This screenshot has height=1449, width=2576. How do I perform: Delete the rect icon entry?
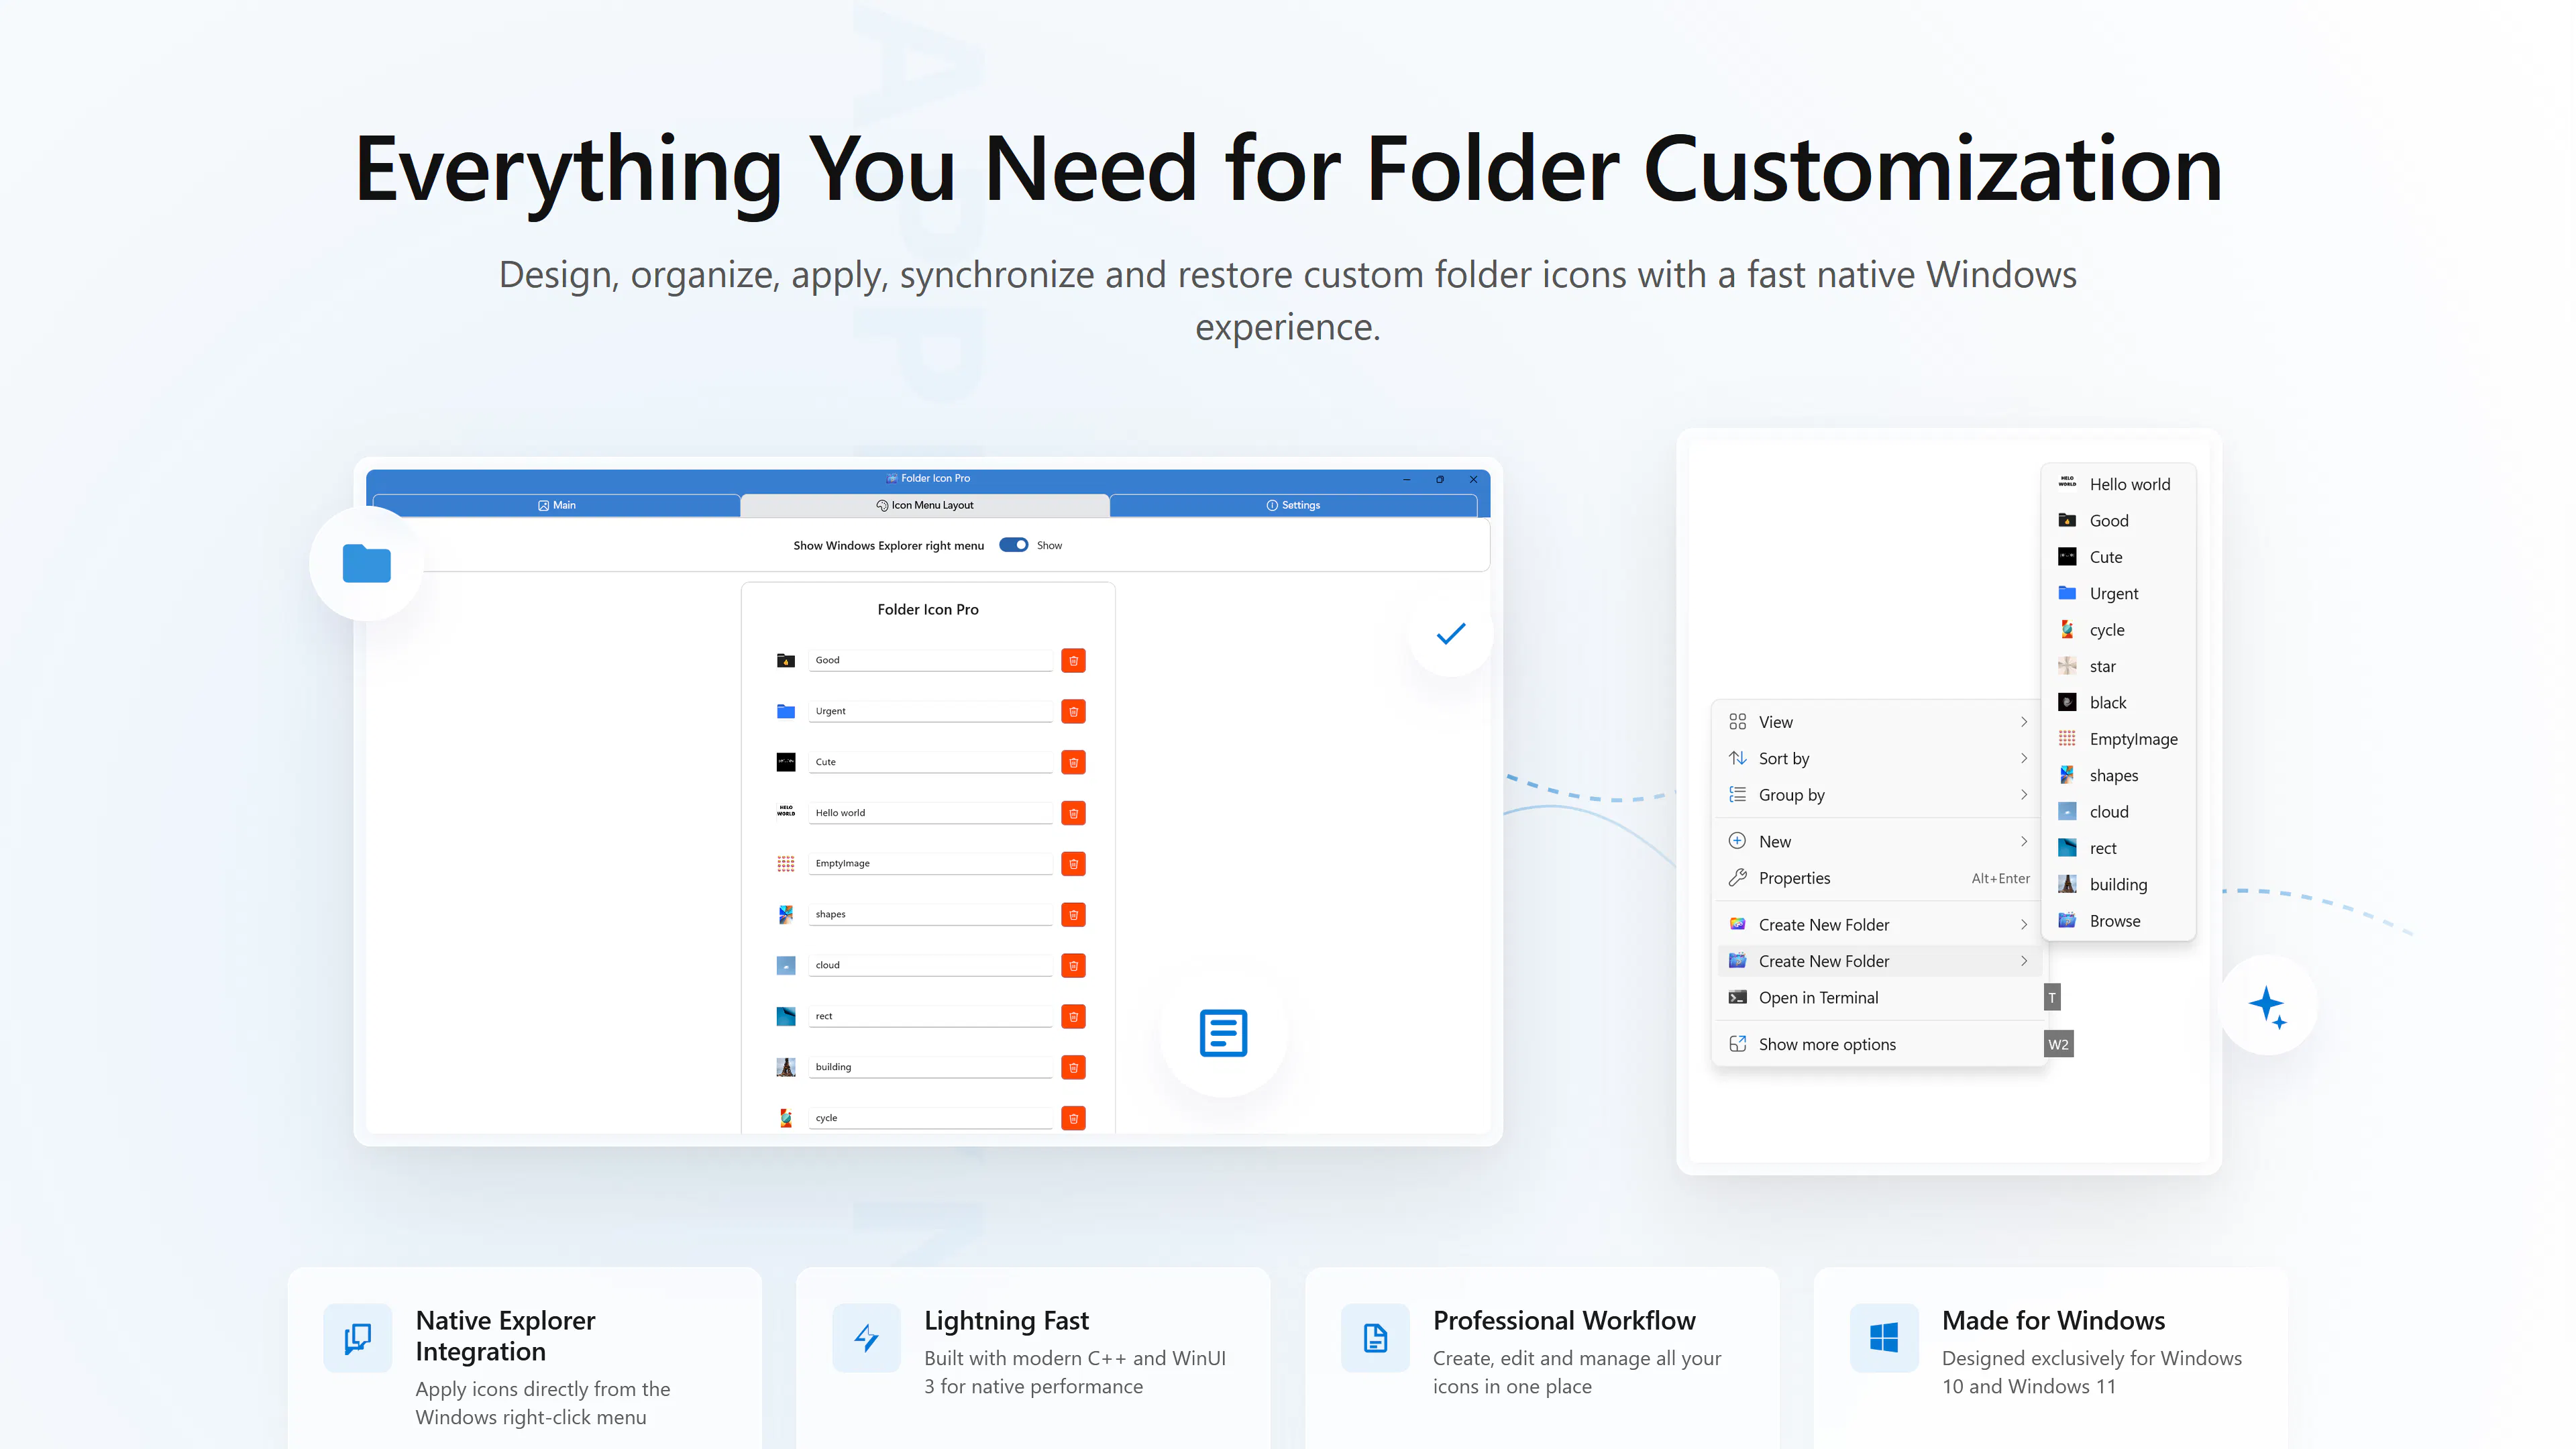click(x=1073, y=1017)
